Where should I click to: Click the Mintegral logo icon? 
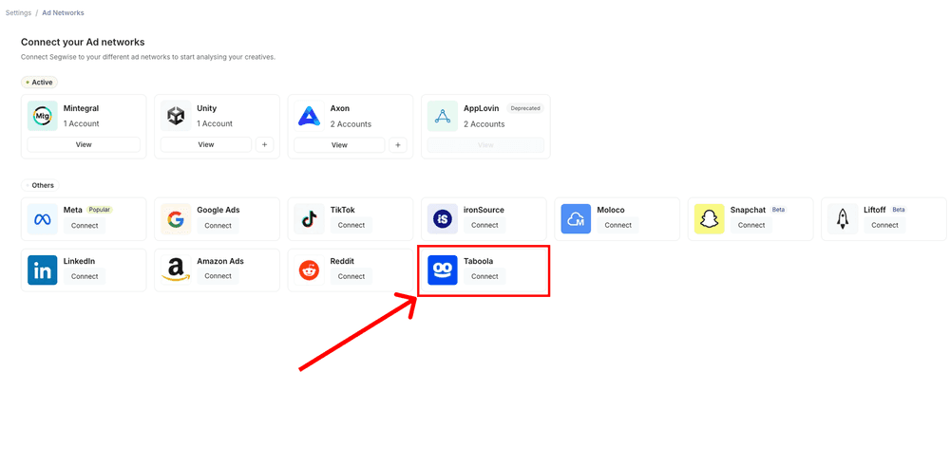pyautogui.click(x=43, y=116)
